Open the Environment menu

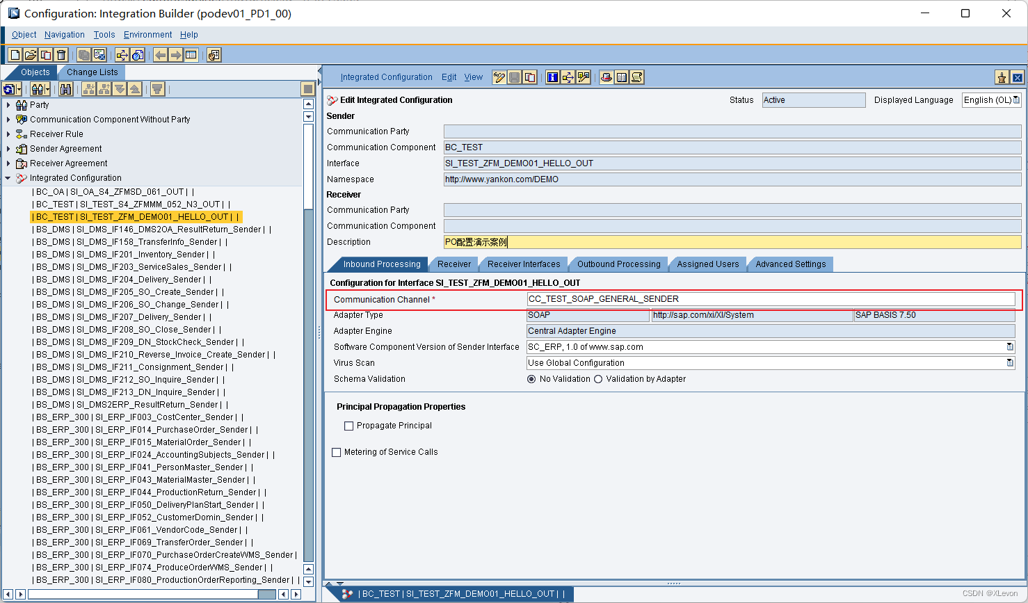point(147,35)
